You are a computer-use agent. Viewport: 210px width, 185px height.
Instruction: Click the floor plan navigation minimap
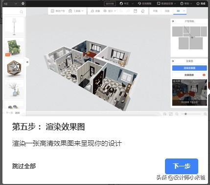click(189, 38)
